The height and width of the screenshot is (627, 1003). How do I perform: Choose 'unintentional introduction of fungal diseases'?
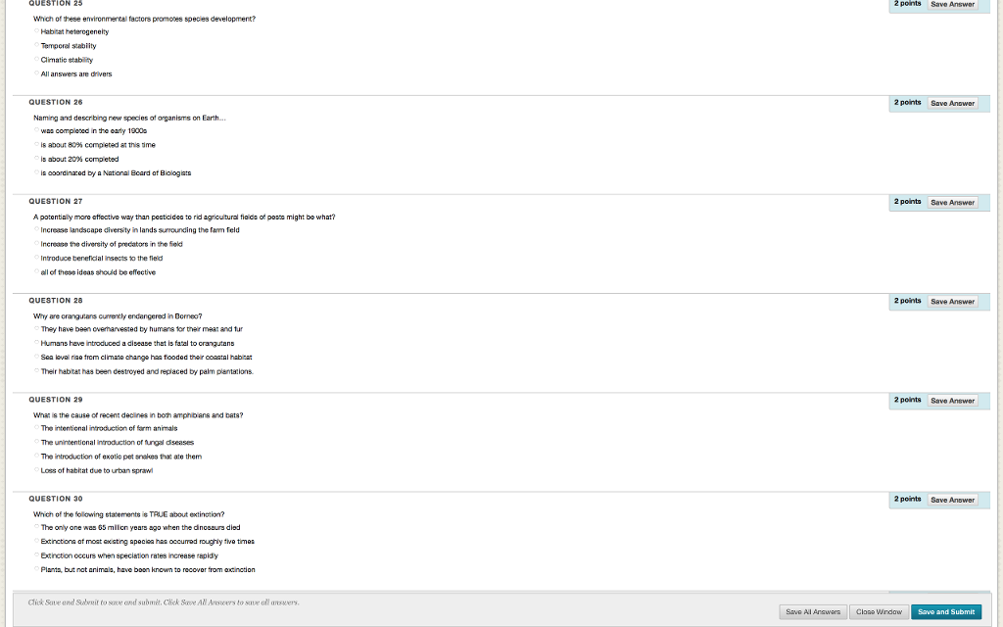click(36, 442)
